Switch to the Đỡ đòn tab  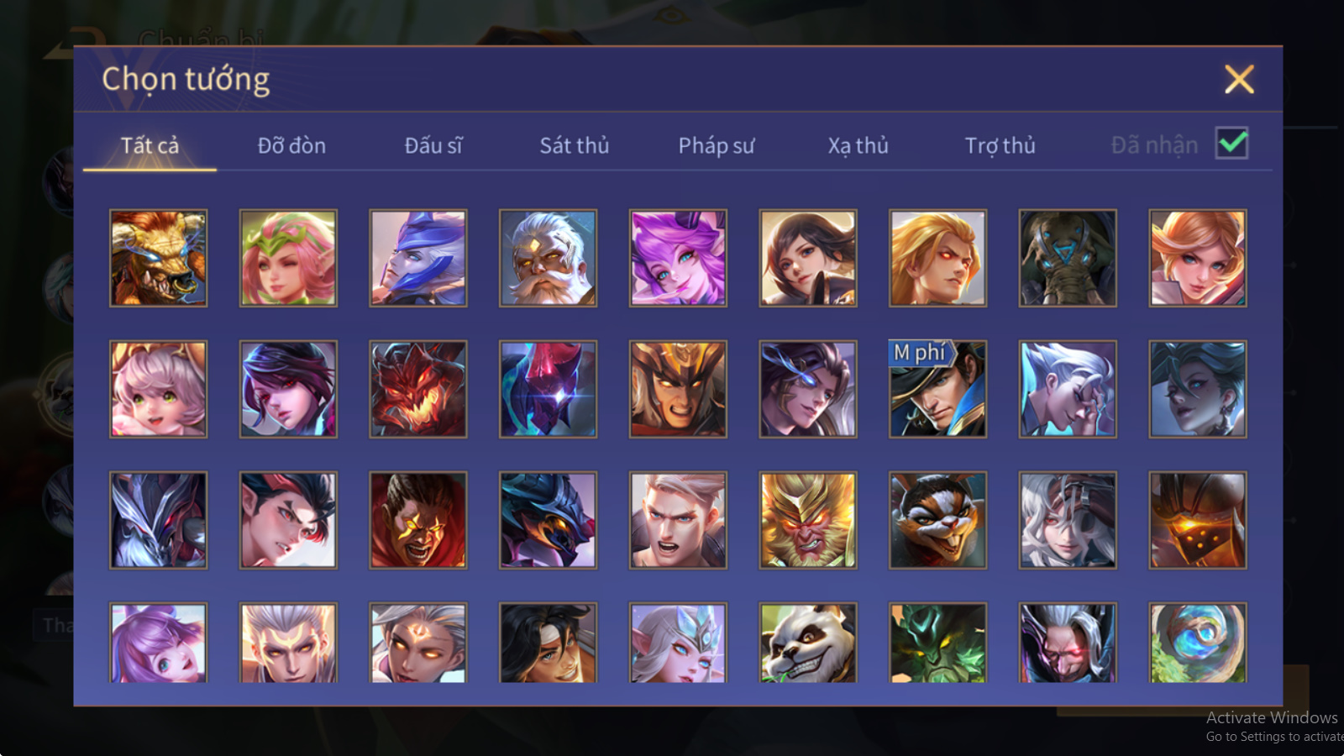tap(291, 145)
